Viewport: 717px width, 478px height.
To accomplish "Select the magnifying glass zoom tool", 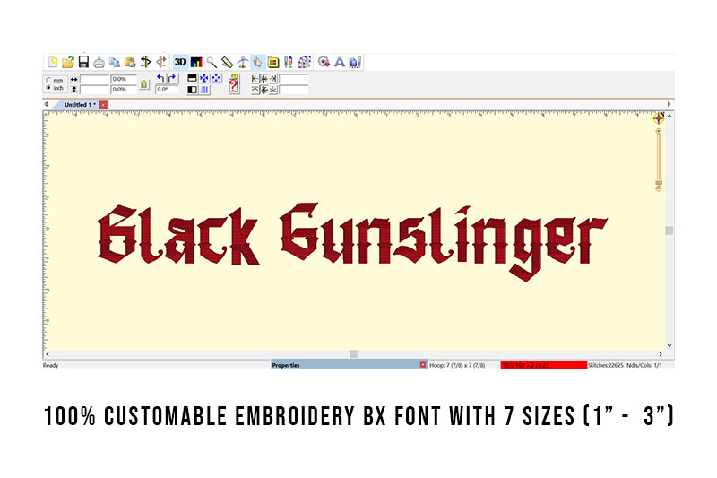I will click(x=212, y=62).
